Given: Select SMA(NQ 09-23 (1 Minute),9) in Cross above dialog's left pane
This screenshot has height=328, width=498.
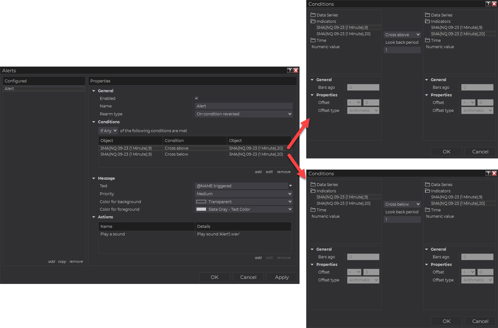Looking at the screenshot, I should coord(342,28).
